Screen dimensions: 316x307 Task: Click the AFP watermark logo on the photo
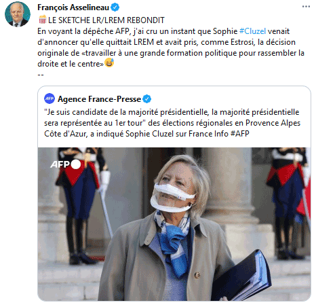60,164
